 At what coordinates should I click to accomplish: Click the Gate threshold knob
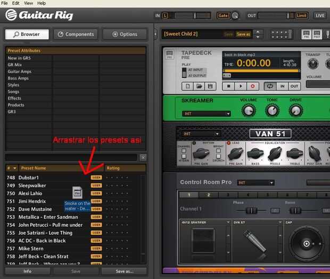click(x=235, y=15)
